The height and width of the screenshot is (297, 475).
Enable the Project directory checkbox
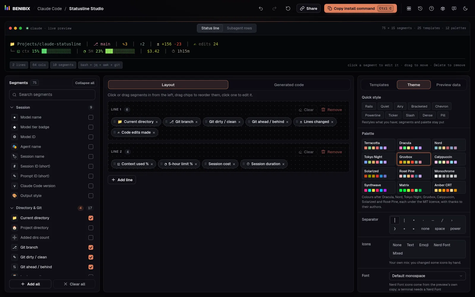click(91, 228)
